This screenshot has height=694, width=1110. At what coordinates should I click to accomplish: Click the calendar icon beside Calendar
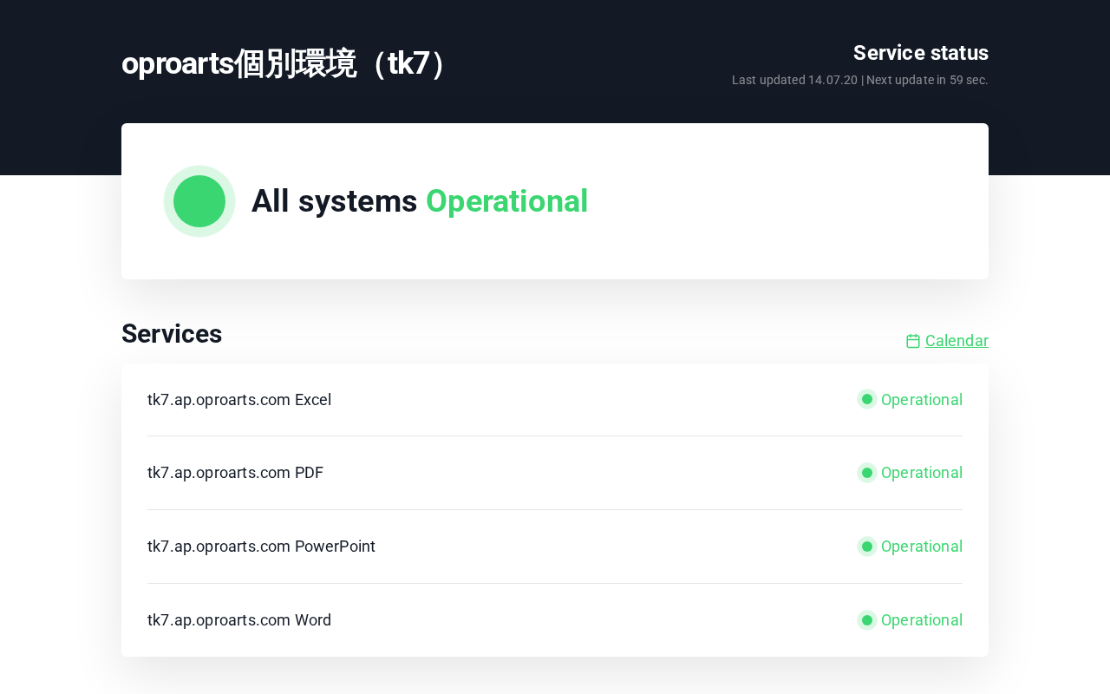913,341
